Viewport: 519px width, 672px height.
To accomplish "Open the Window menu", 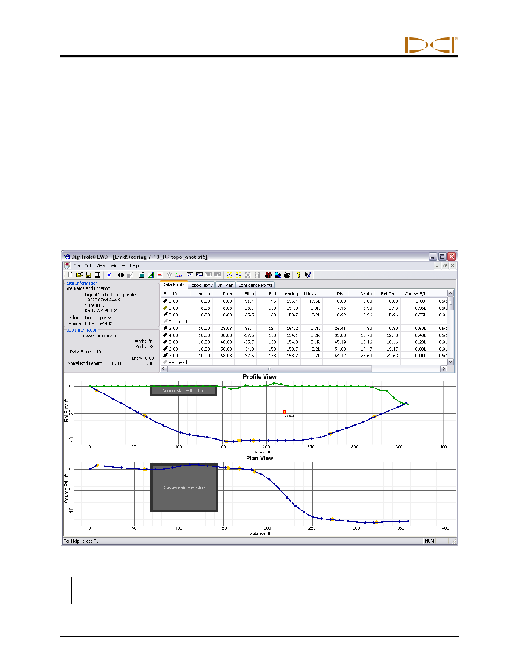I will coord(118,266).
